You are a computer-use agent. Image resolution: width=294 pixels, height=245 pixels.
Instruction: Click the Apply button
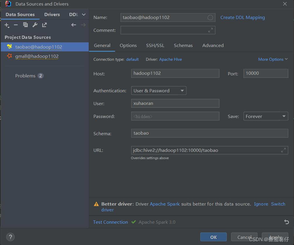coord(275,237)
